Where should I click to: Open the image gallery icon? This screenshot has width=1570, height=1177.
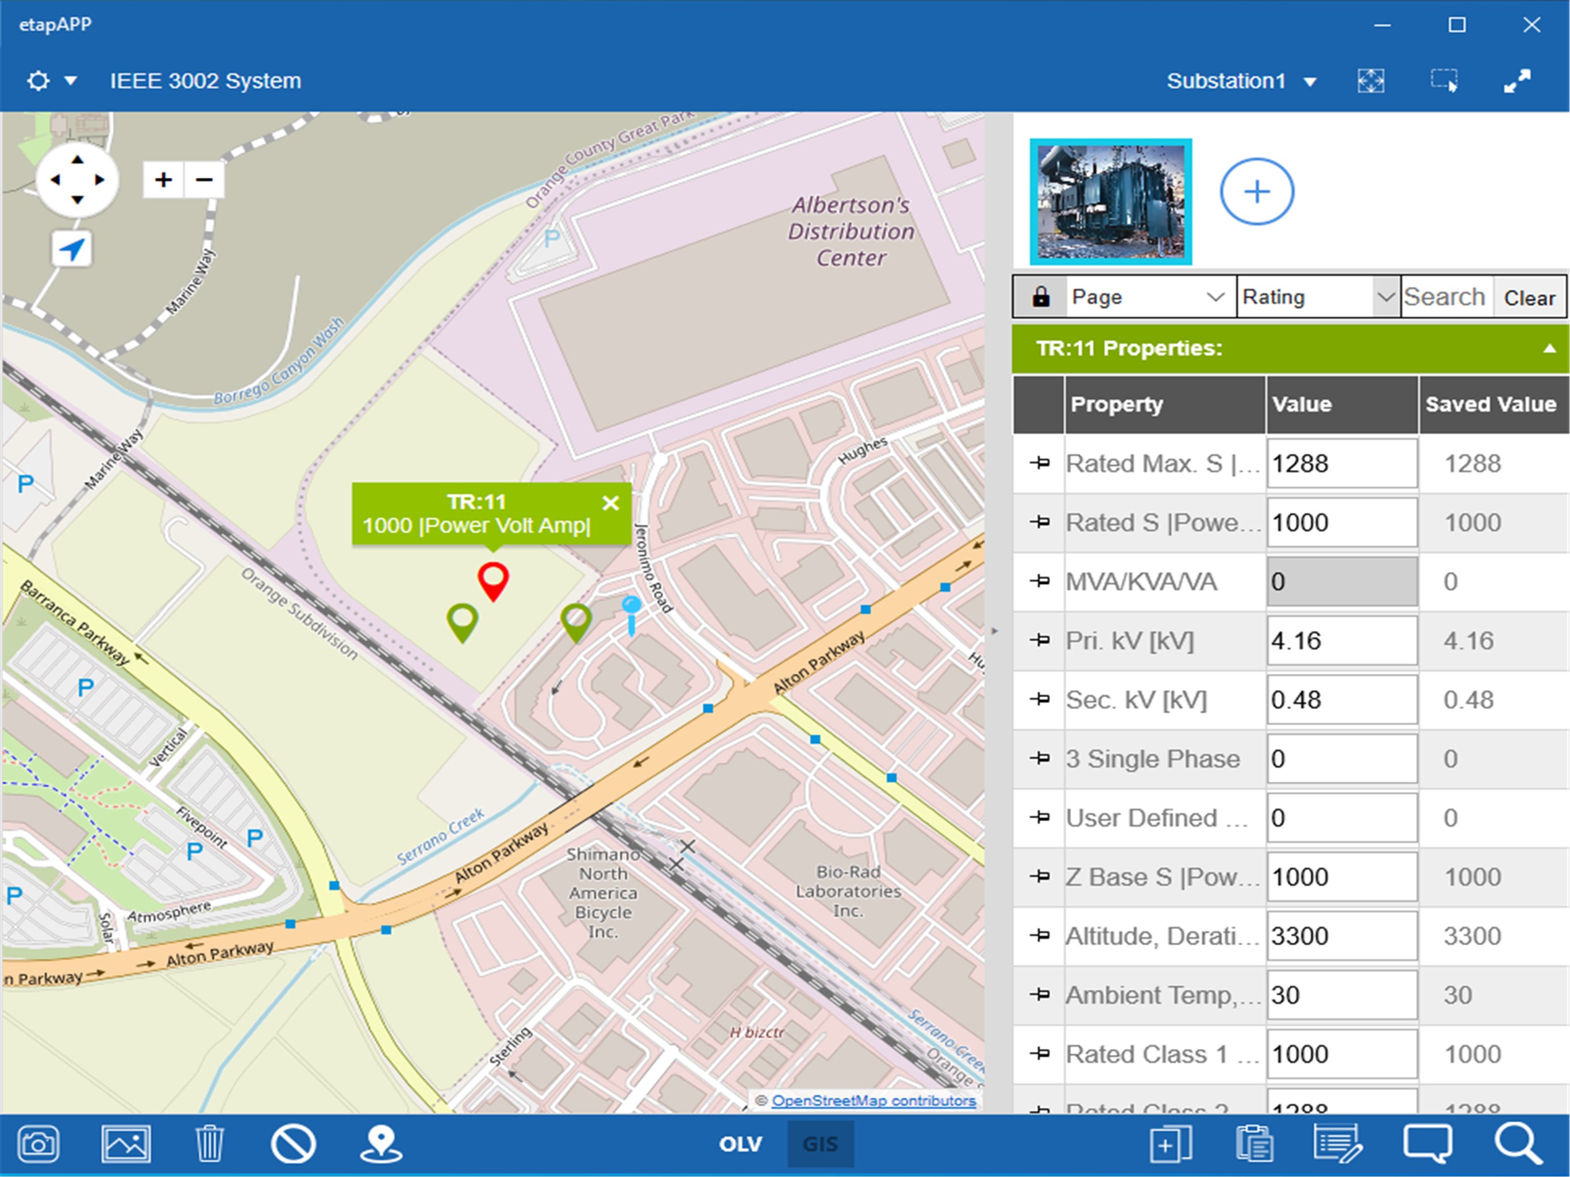(x=126, y=1144)
